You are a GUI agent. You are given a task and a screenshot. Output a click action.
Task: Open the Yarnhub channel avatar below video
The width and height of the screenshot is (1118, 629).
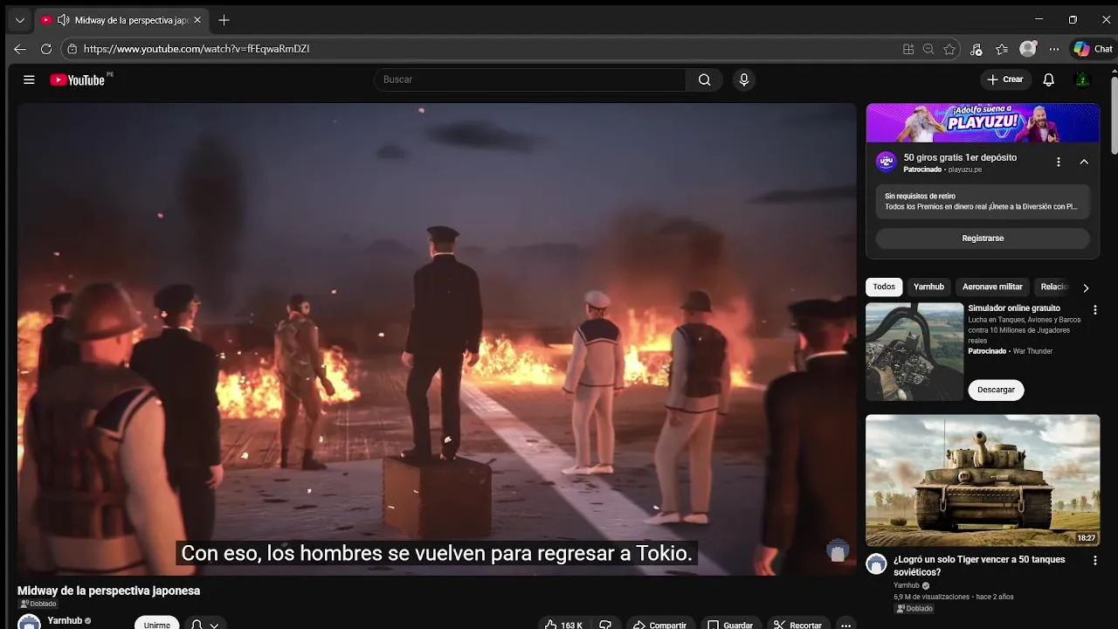[x=29, y=623]
